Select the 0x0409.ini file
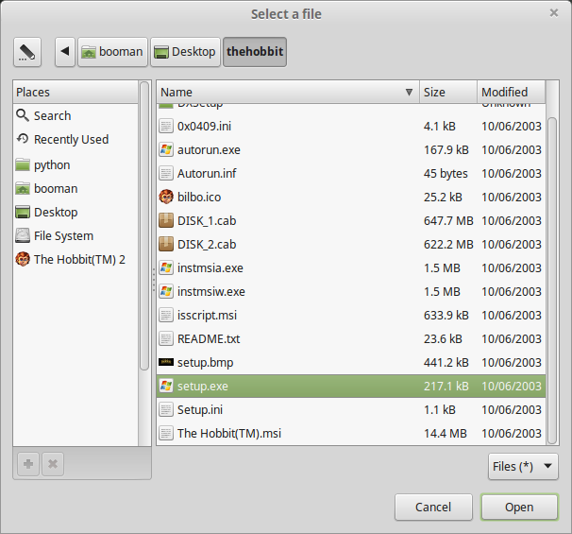Image resolution: width=572 pixels, height=534 pixels. [351, 127]
